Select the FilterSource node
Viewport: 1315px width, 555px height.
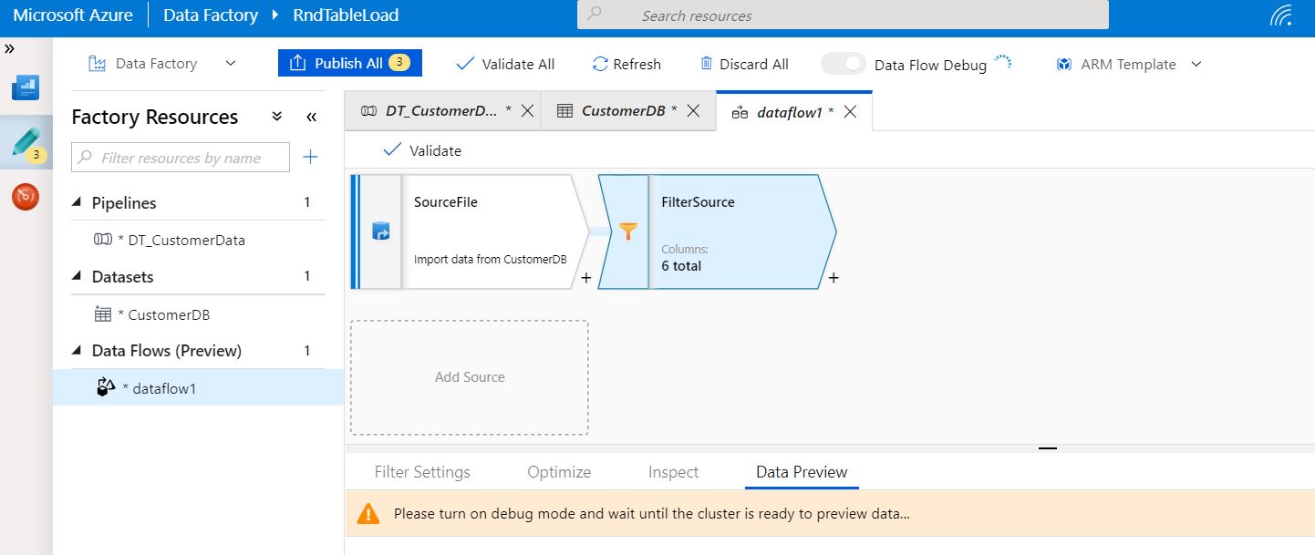pyautogui.click(x=718, y=231)
